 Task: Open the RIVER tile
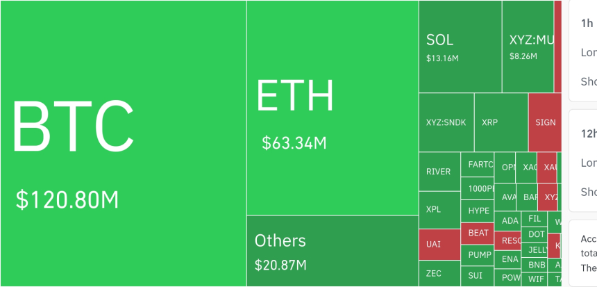tap(439, 172)
